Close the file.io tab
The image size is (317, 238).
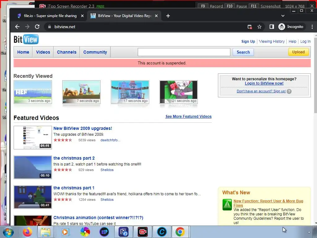(x=82, y=16)
